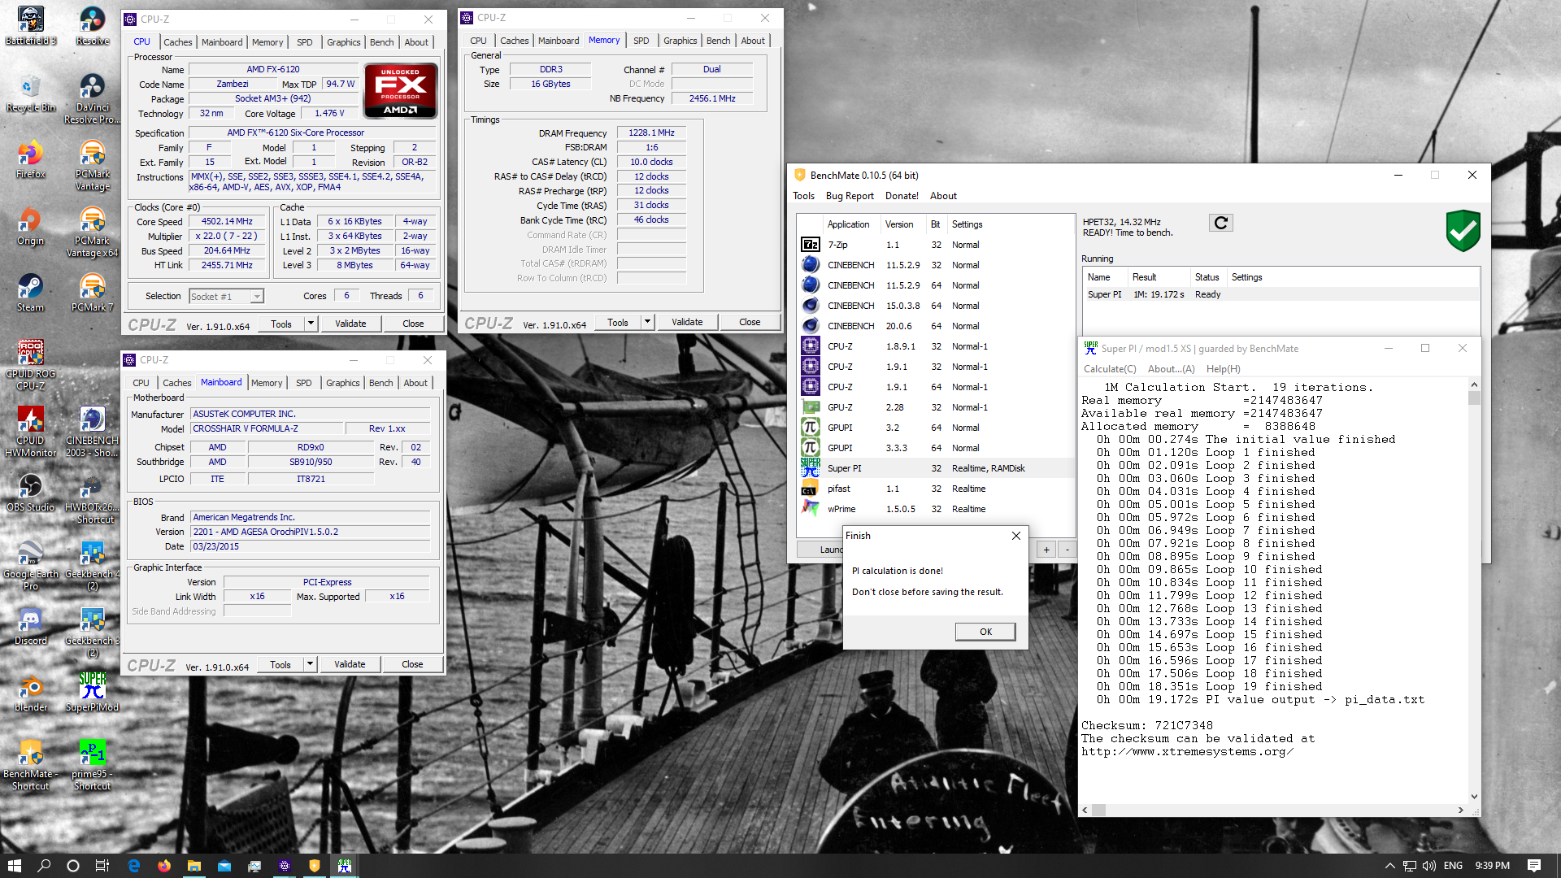Image resolution: width=1561 pixels, height=878 pixels.
Task: Open Google Earth Pro icon
Action: pyautogui.click(x=31, y=564)
